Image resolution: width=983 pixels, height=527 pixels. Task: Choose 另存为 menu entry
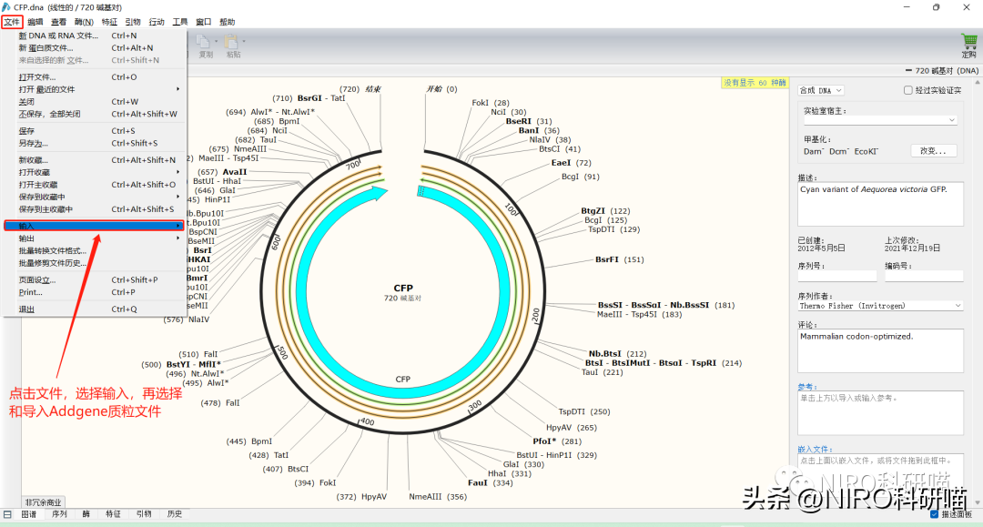[34, 143]
